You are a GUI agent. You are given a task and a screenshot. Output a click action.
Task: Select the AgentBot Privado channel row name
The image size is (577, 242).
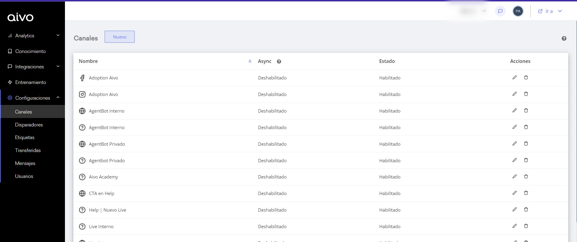(x=107, y=144)
